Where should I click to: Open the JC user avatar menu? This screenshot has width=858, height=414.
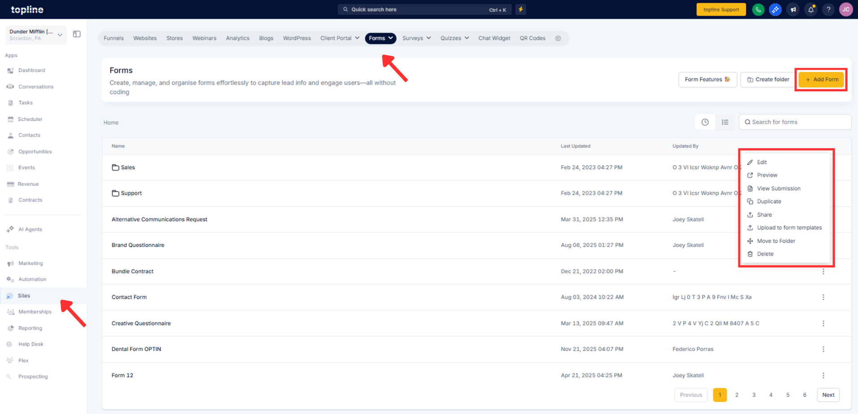pos(846,9)
